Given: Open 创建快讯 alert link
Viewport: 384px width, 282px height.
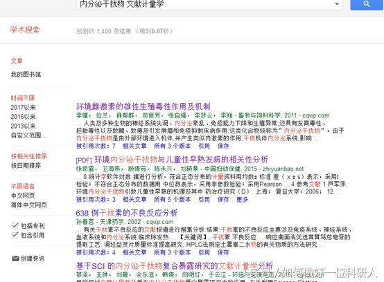Looking at the screenshot, I should pos(33,258).
